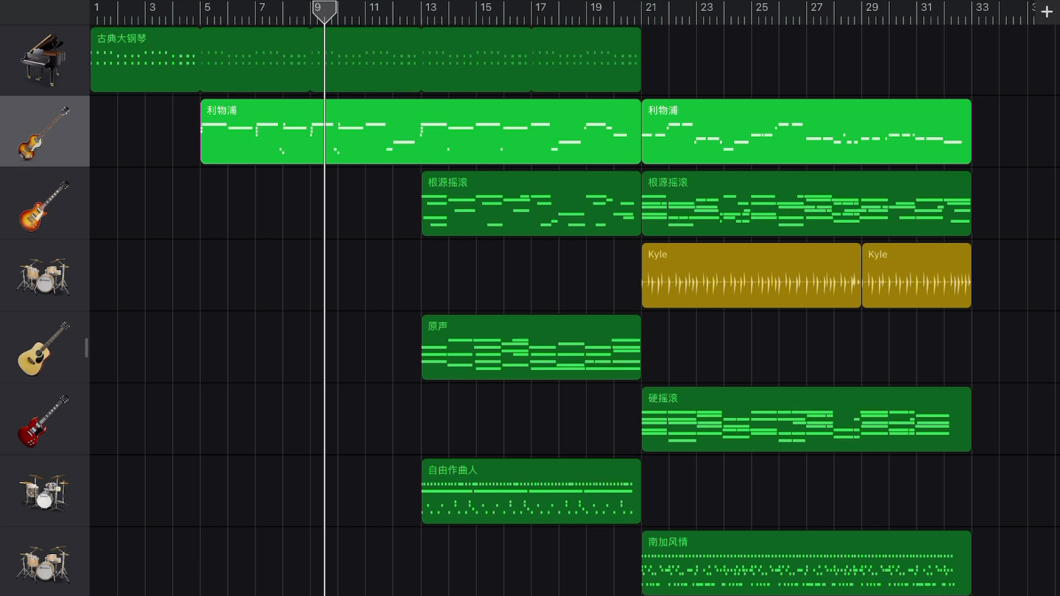This screenshot has width=1060, height=596.
Task: Move playhead to bar 31
Action: (x=927, y=7)
